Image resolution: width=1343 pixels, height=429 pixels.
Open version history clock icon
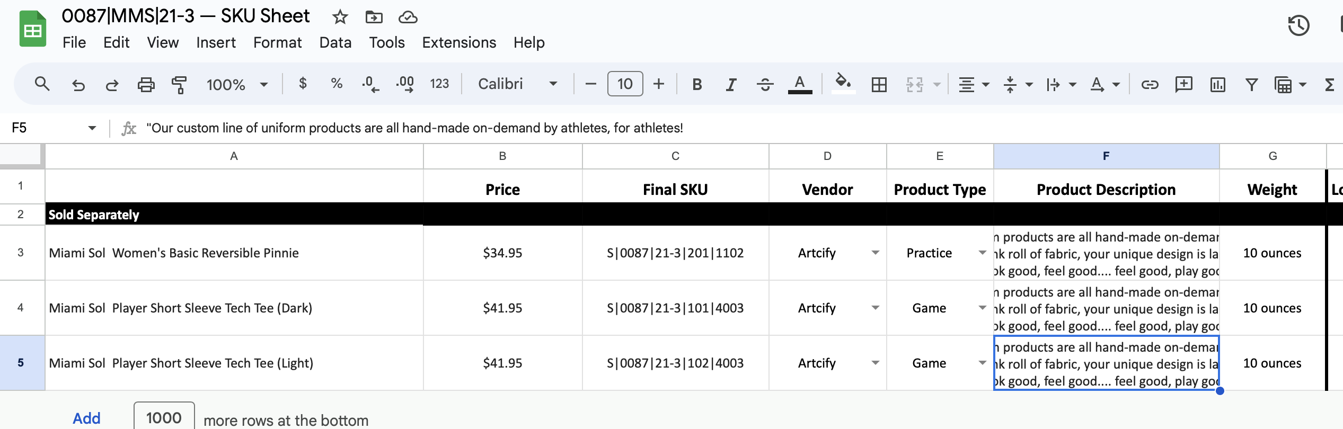tap(1298, 25)
